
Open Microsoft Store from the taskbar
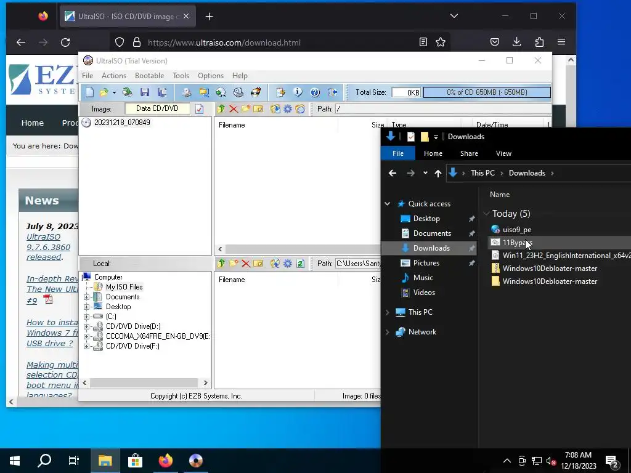point(135,461)
